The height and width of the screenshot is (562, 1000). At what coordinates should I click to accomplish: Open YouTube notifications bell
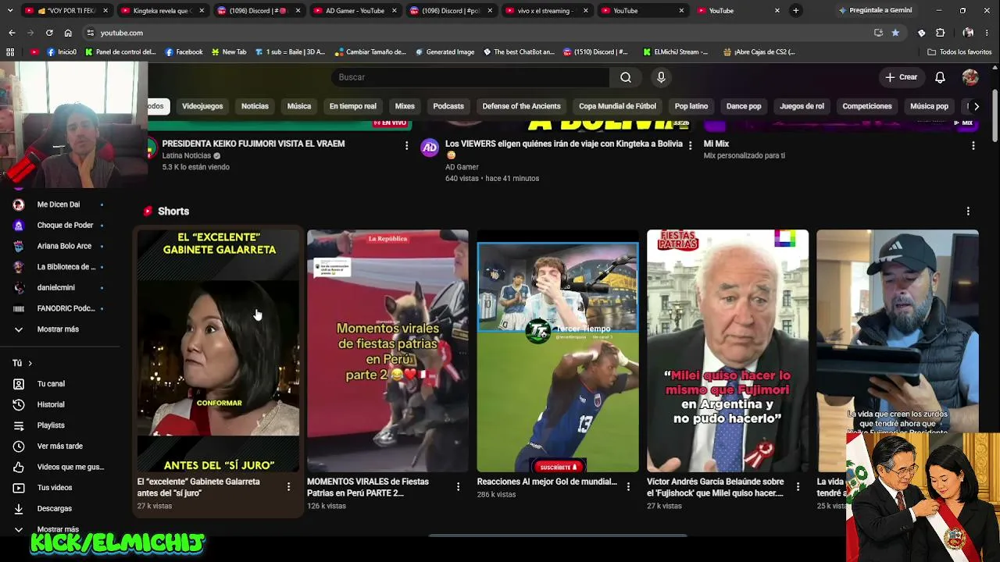(x=940, y=77)
